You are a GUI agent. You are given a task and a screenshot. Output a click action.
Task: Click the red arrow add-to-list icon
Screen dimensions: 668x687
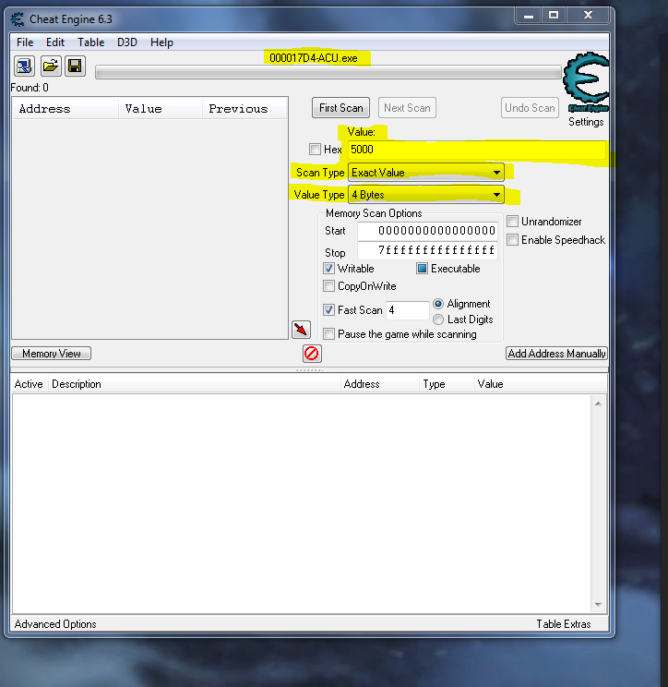click(x=301, y=330)
